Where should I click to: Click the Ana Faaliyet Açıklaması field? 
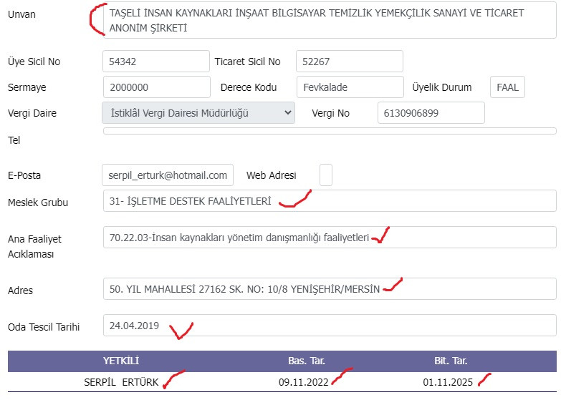pyautogui.click(x=330, y=237)
